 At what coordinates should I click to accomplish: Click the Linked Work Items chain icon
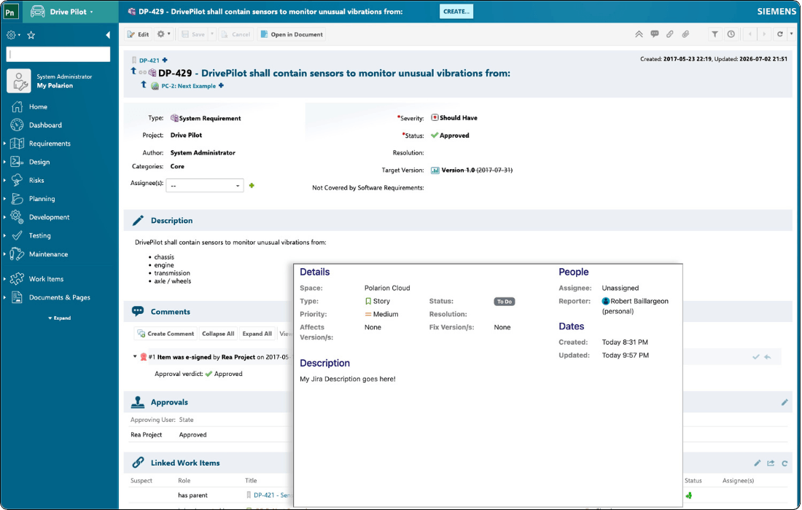pyautogui.click(x=138, y=463)
